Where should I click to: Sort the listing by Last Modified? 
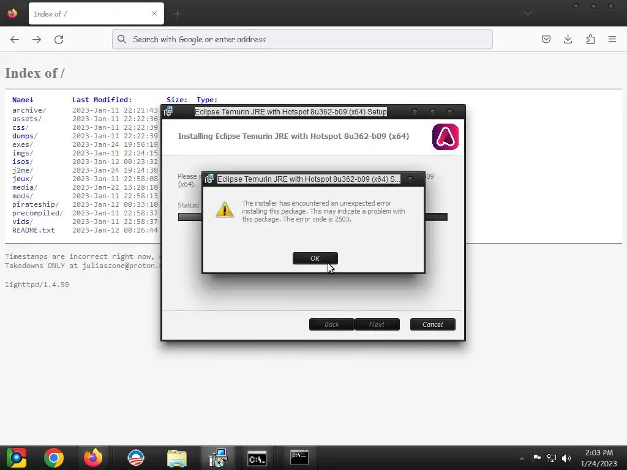pyautogui.click(x=102, y=100)
